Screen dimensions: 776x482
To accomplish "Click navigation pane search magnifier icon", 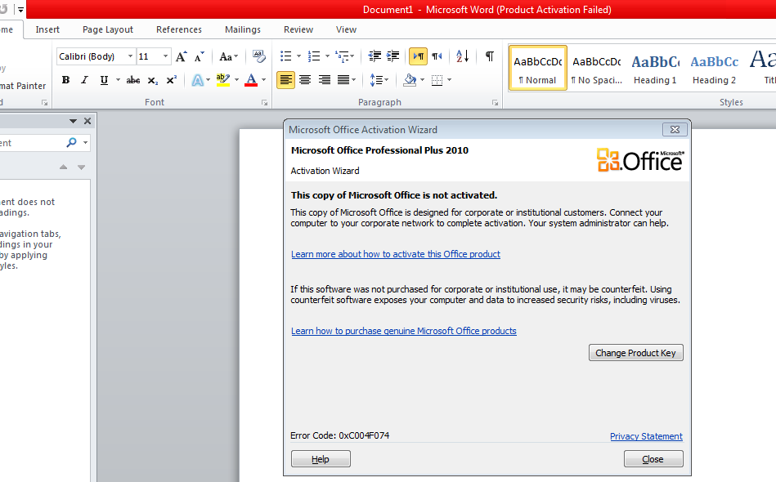I will point(72,143).
